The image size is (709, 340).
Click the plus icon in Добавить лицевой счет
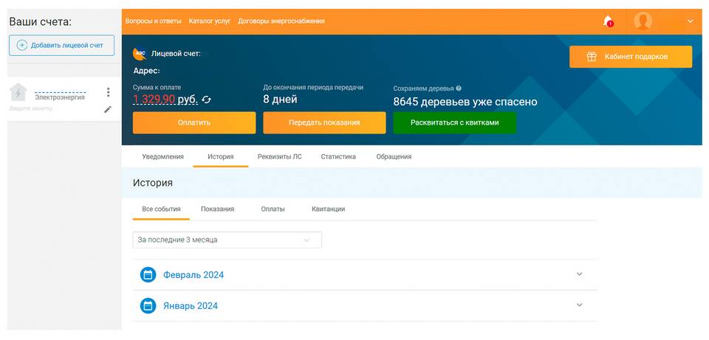click(x=21, y=45)
